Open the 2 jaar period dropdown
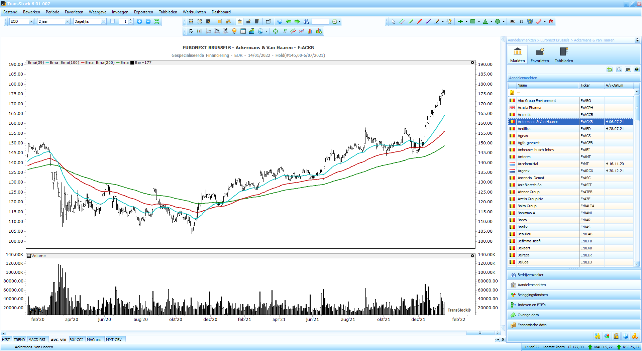The height and width of the screenshot is (351, 642). tap(67, 21)
